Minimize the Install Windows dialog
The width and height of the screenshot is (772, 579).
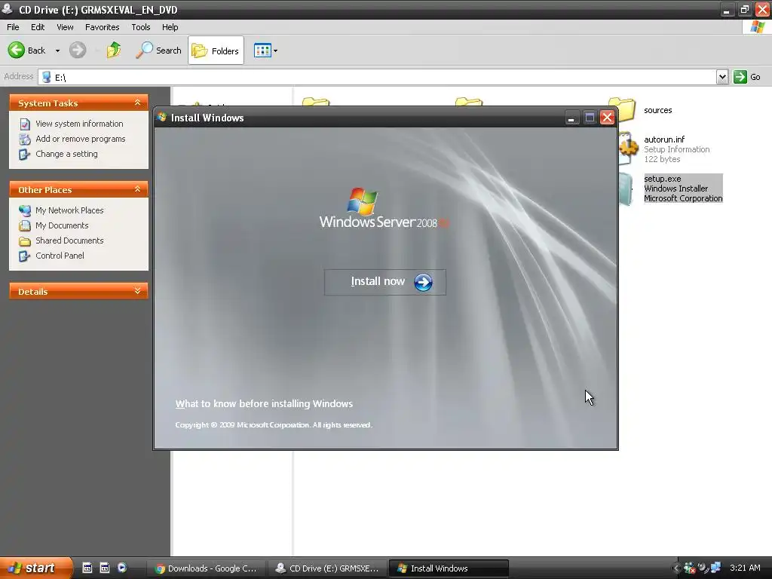tap(571, 118)
